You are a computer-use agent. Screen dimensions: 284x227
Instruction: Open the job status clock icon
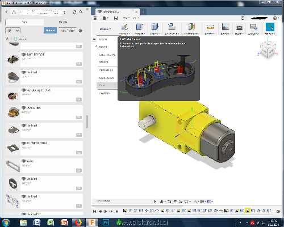pyautogui.click(x=243, y=18)
